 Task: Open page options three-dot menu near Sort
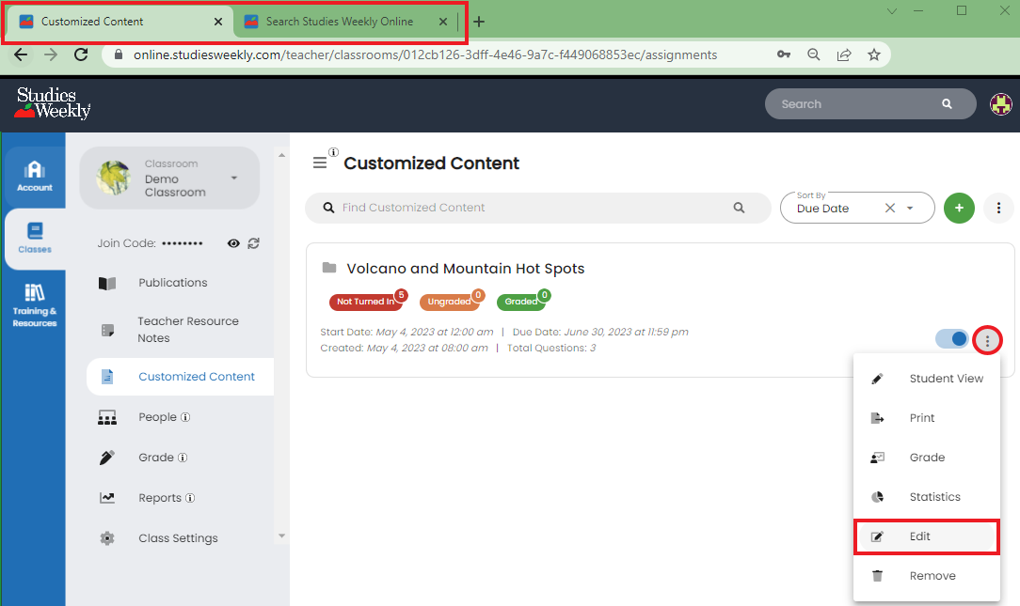click(998, 208)
